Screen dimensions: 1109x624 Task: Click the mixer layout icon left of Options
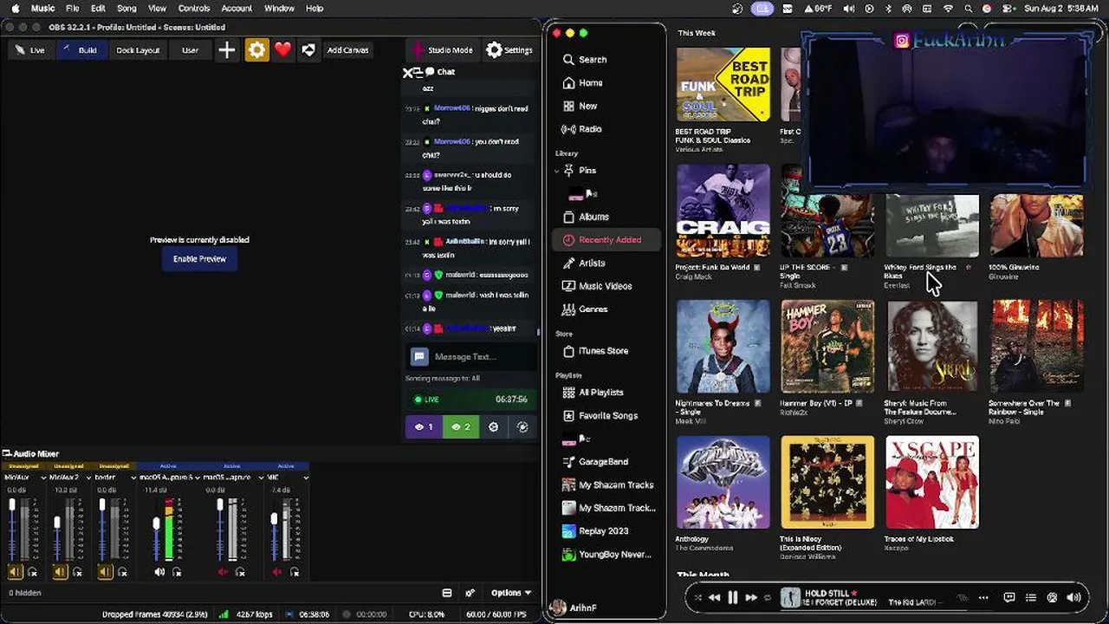click(447, 593)
